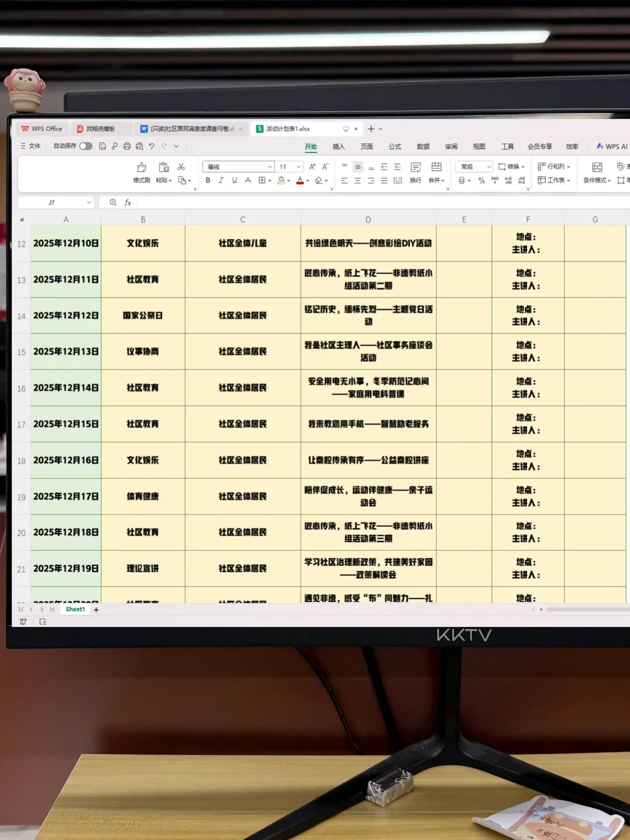
Task: Select the Sheet1 sheet tab
Action: coord(75,609)
